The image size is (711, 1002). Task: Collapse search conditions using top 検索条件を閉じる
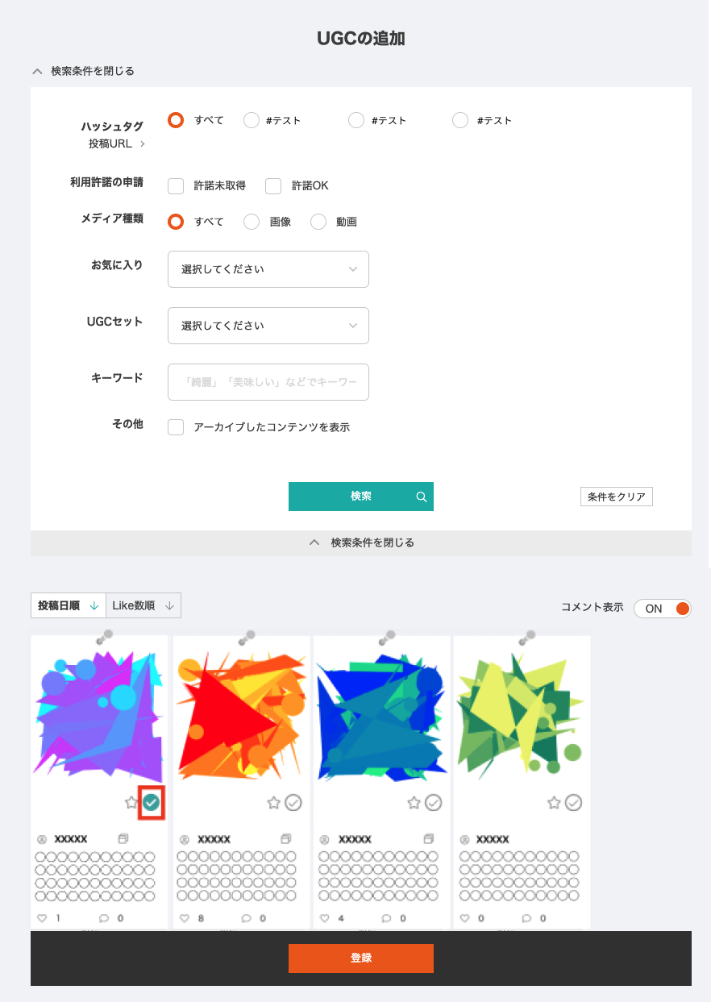click(83, 71)
